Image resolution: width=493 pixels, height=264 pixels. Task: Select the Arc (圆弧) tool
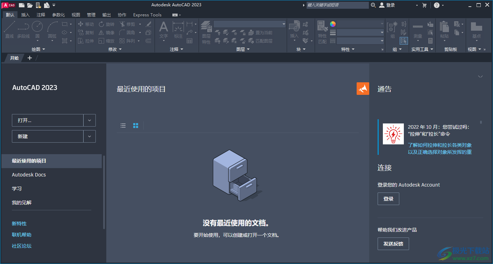point(52,29)
